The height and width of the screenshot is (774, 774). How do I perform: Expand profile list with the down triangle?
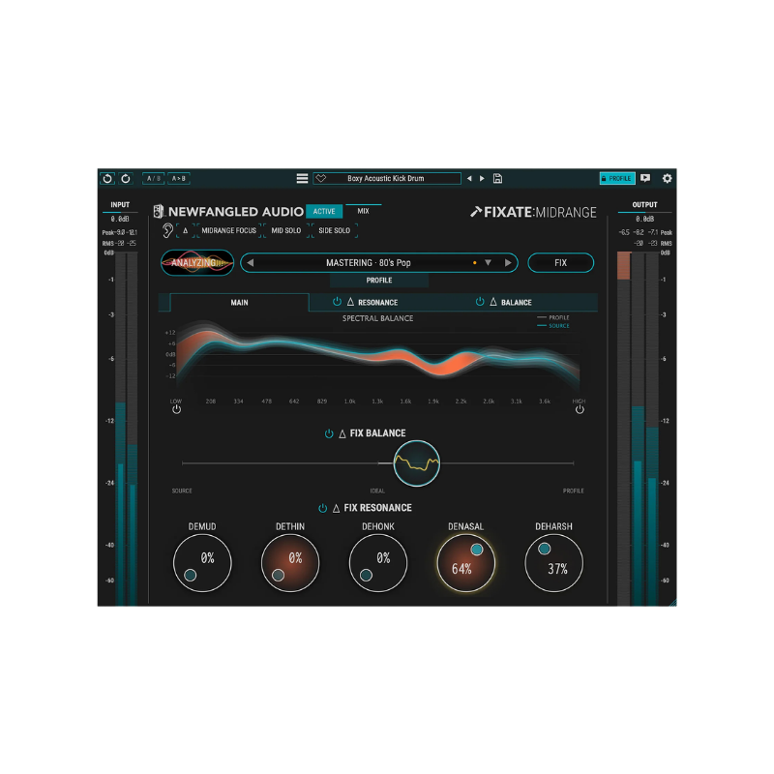(488, 262)
